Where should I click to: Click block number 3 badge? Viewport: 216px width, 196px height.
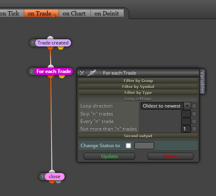click(x=42, y=177)
